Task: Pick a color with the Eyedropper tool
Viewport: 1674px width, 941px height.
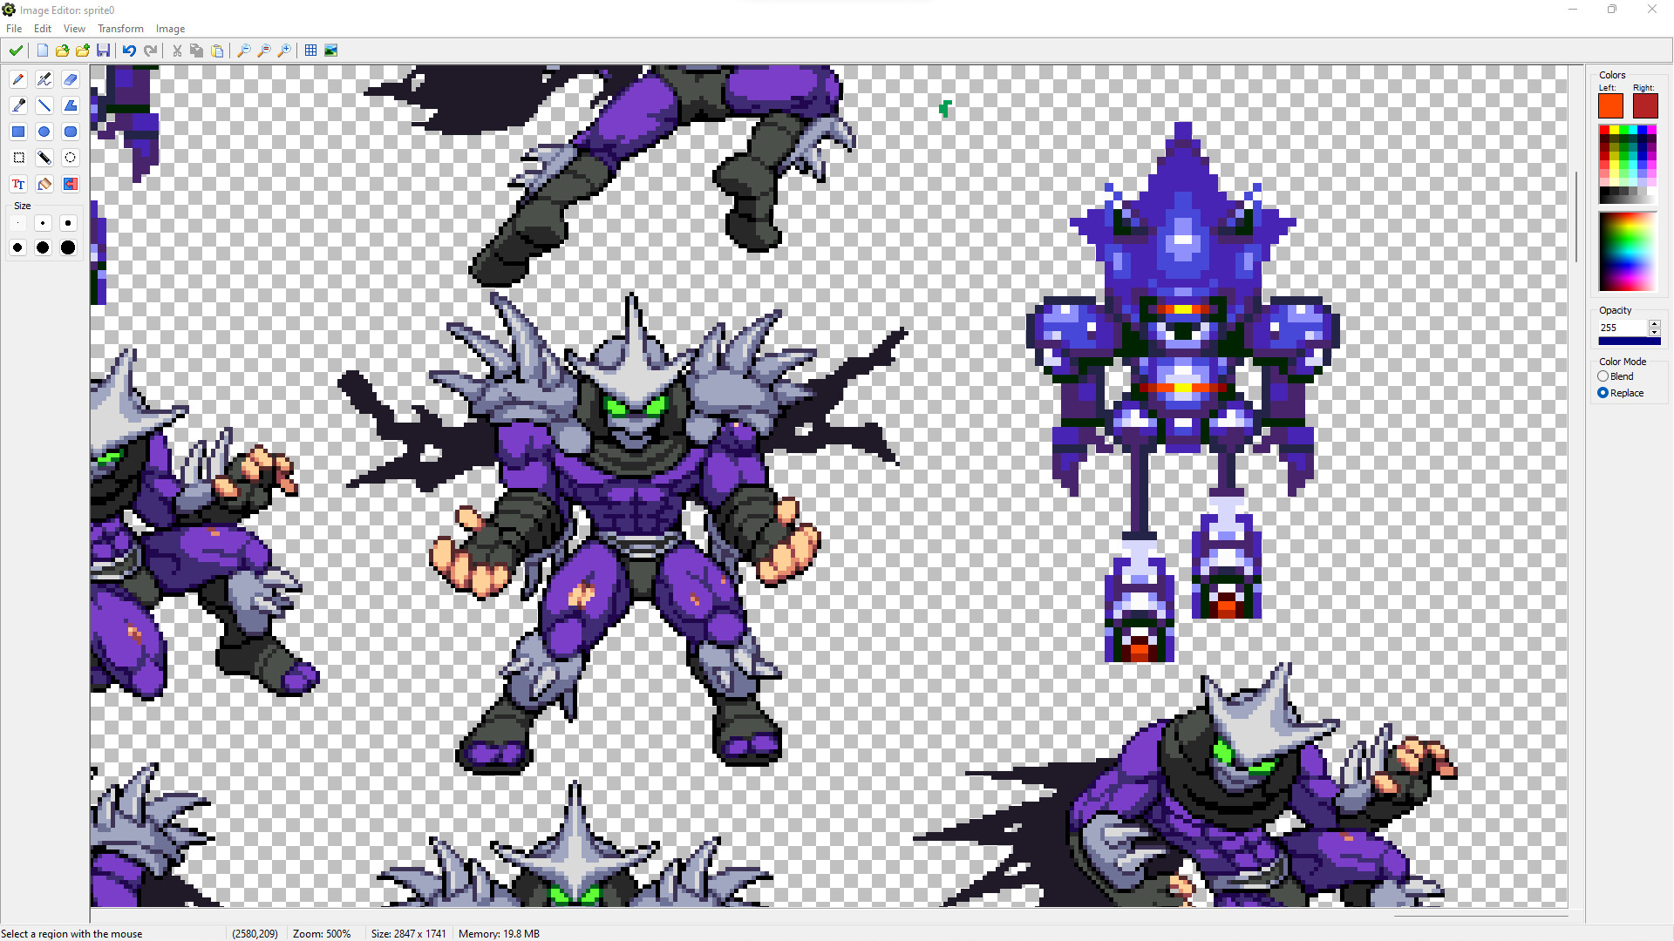Action: [17, 105]
